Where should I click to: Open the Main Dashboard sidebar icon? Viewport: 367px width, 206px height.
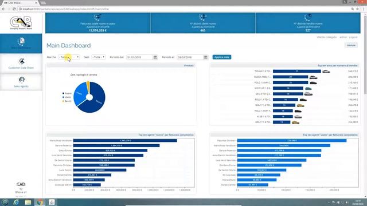[x=21, y=41]
